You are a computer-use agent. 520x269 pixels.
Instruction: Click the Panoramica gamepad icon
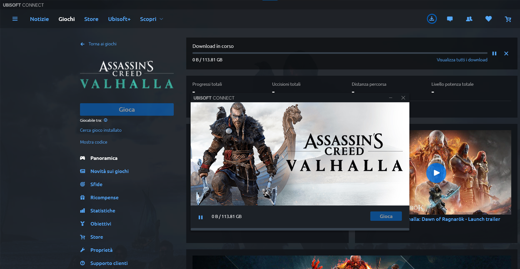point(82,158)
